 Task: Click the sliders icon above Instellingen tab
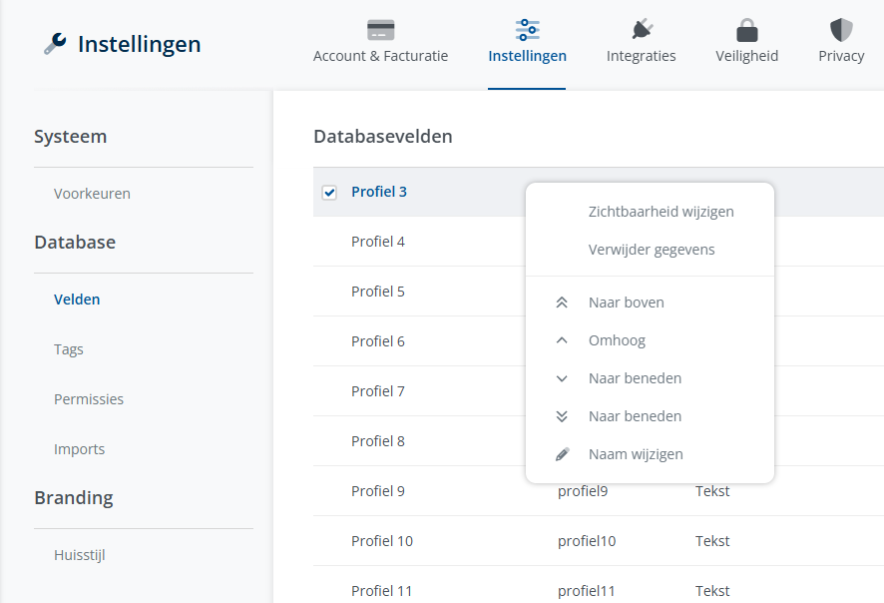coord(527,30)
